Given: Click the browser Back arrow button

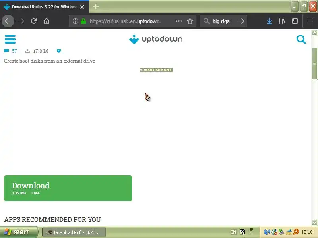Looking at the screenshot, I should pyautogui.click(x=8, y=21).
